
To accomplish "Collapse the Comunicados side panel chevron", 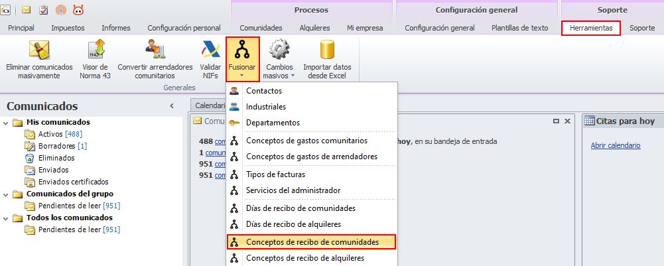I will pos(172,106).
